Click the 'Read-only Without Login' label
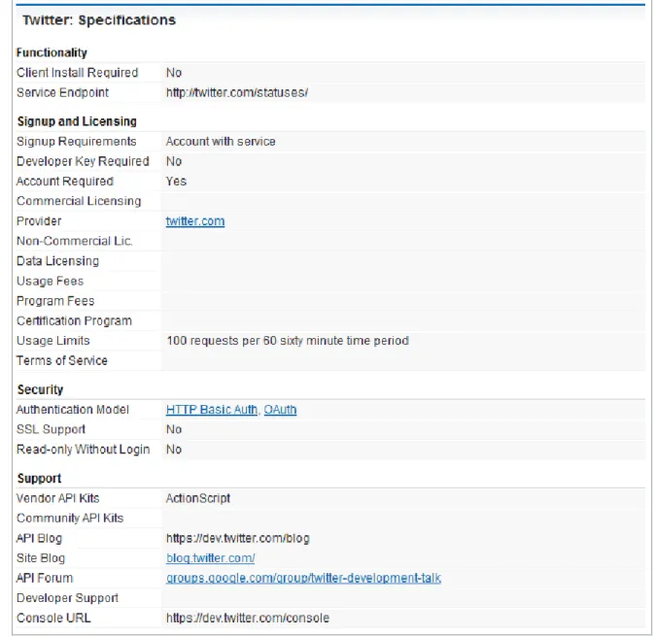The image size is (654, 637). 83,450
